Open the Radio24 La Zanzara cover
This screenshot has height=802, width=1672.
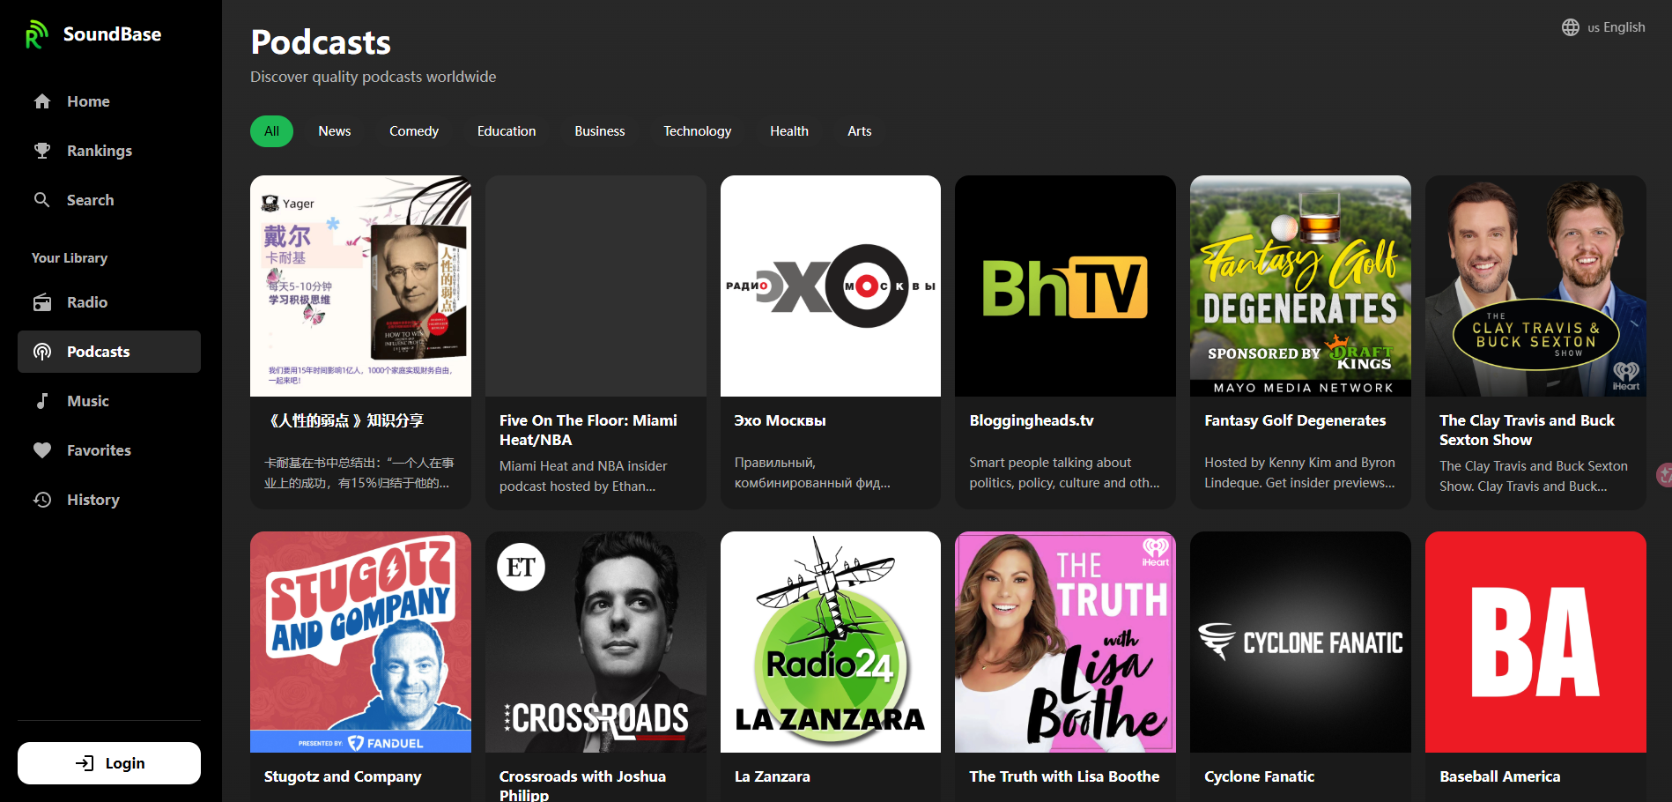tap(831, 642)
